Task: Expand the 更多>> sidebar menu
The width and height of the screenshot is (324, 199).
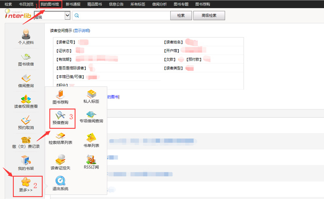Action: click(26, 184)
